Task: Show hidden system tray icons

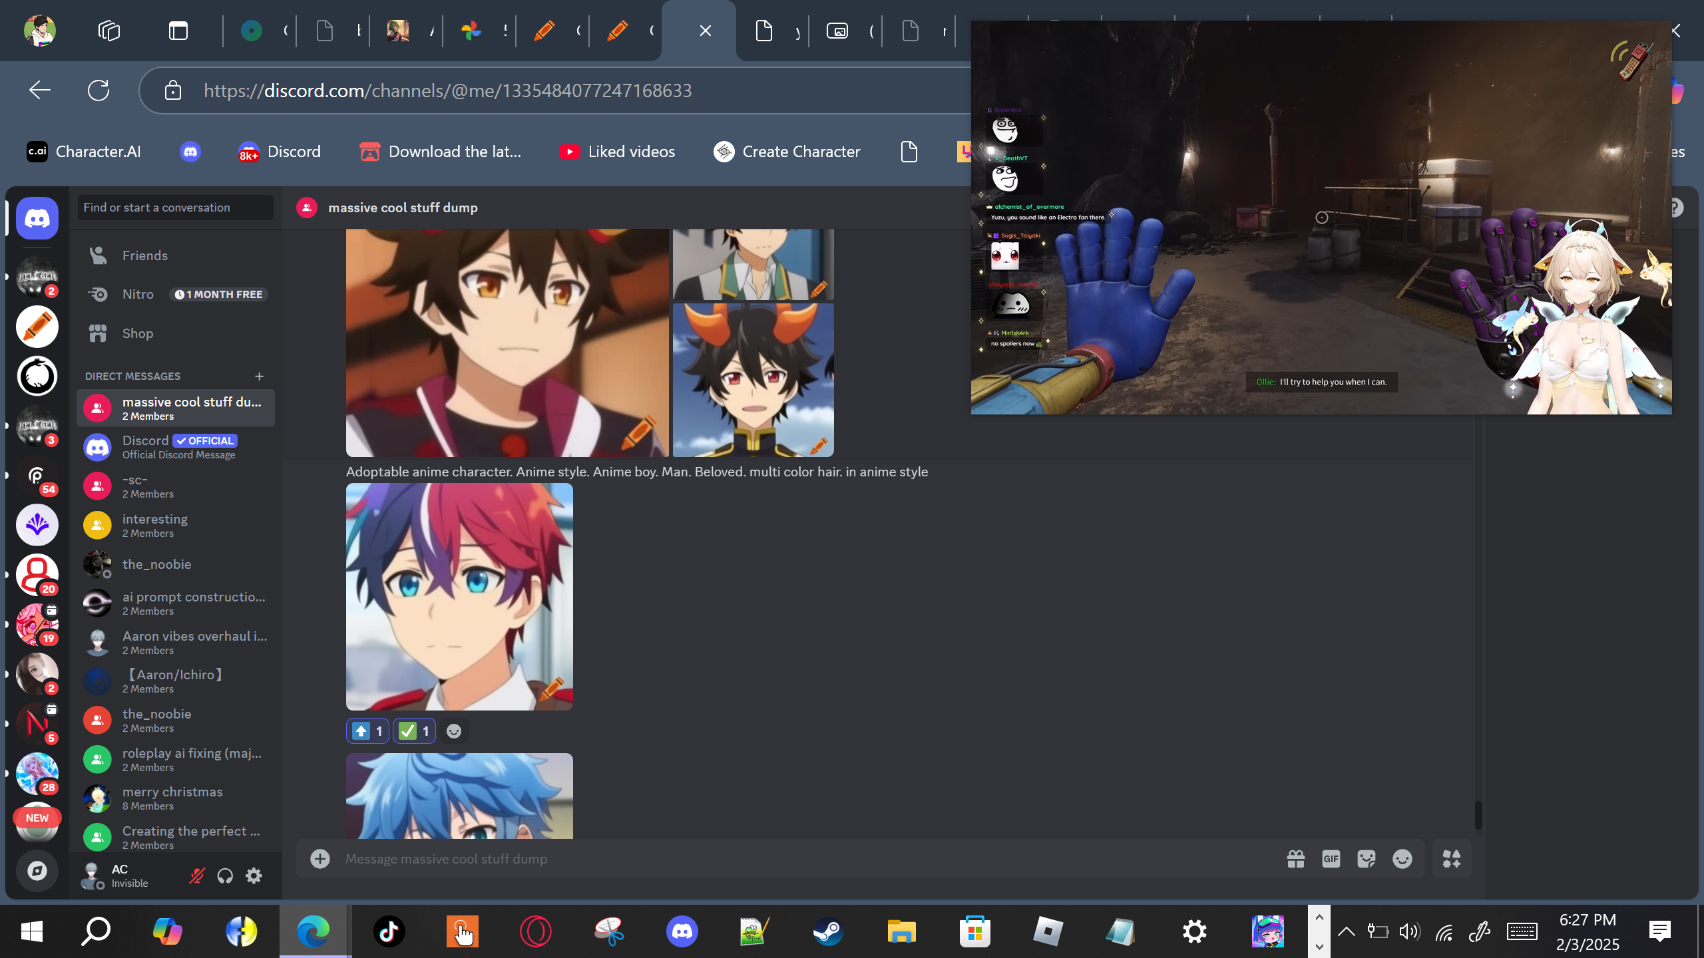Action: [1346, 931]
